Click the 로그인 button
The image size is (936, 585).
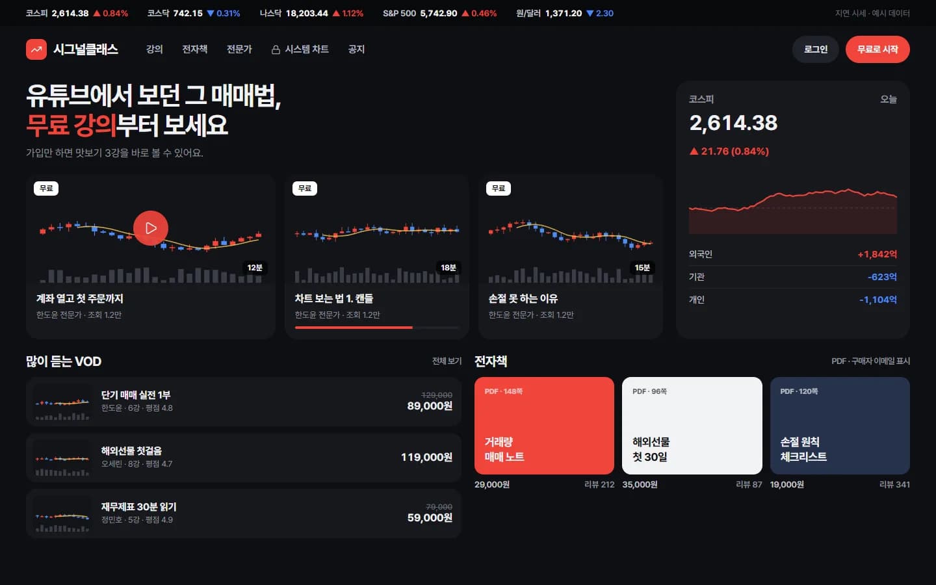pos(816,49)
